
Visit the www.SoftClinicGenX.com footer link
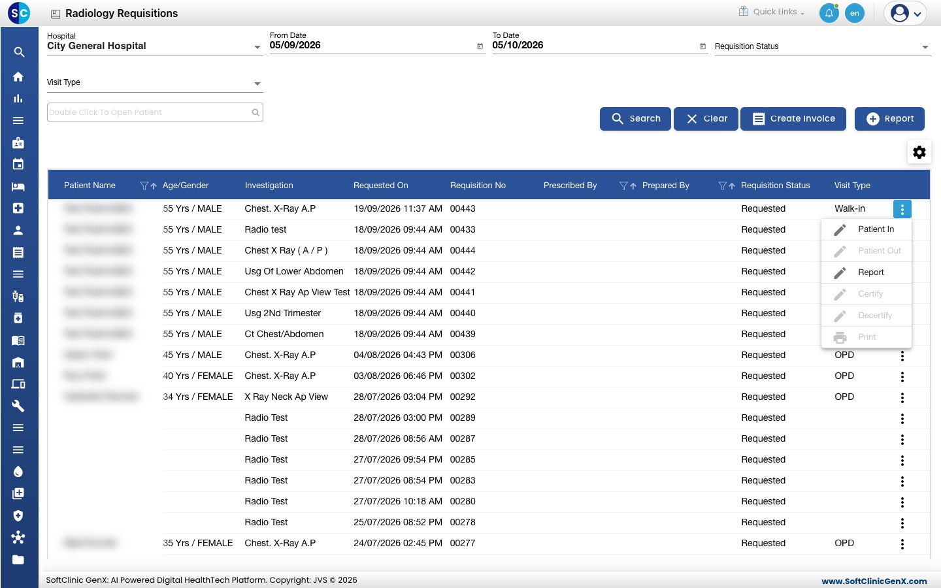point(874,581)
